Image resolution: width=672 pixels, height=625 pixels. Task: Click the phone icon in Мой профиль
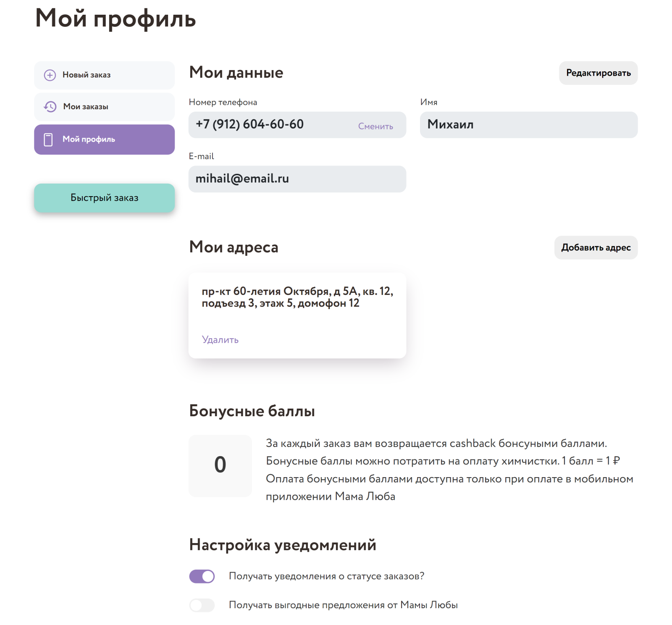click(48, 139)
